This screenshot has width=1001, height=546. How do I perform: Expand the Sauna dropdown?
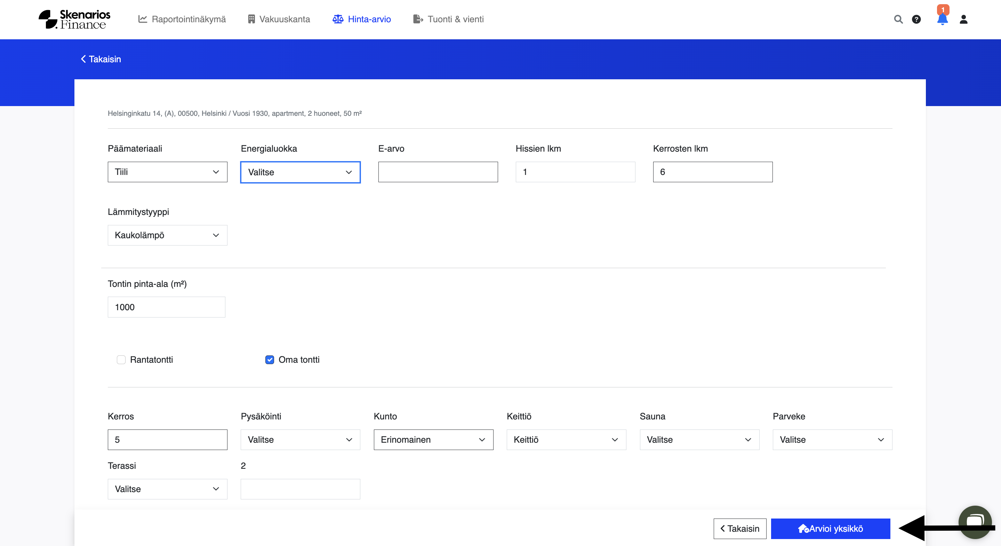(699, 440)
